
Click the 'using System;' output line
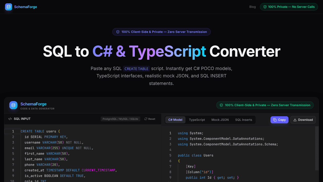tap(191, 133)
